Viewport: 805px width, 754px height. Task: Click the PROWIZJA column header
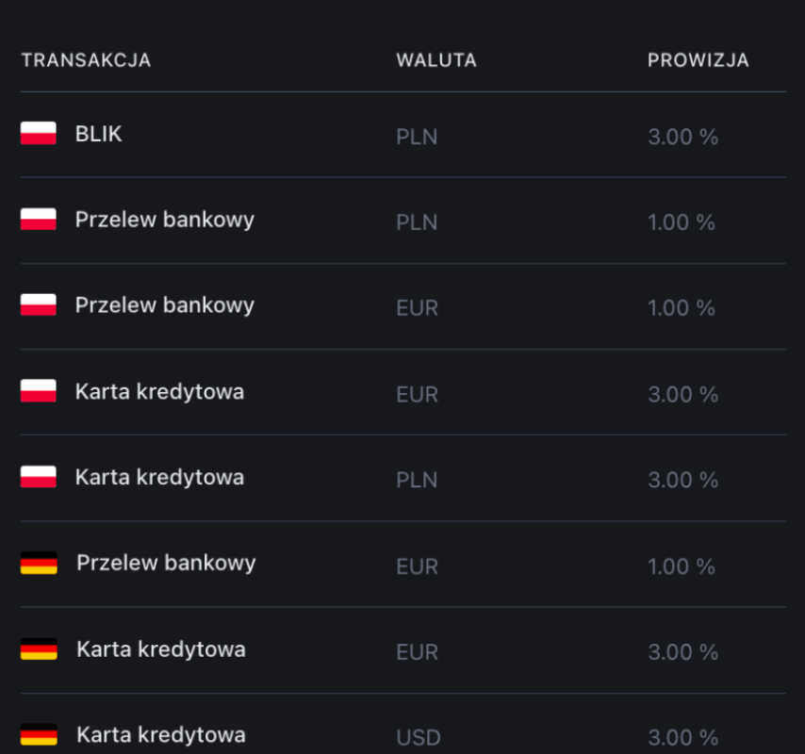[698, 60]
